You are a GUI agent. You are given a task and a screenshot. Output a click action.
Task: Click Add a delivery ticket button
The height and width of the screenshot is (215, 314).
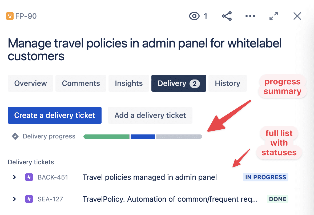tap(150, 115)
